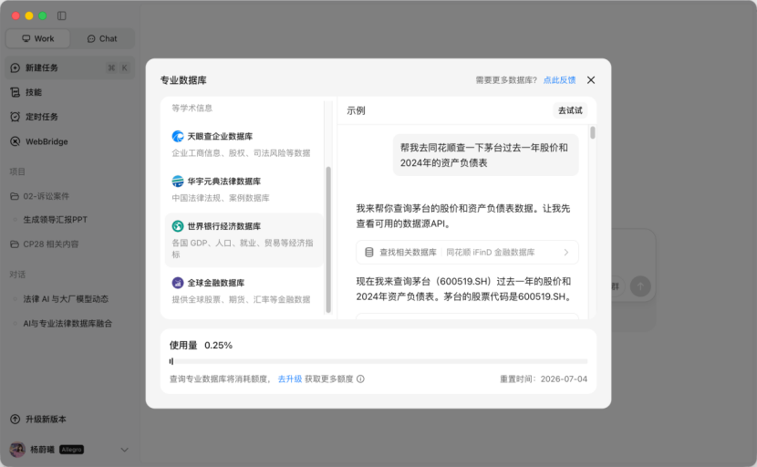Click the 天眼查 logo icon

pyautogui.click(x=178, y=136)
